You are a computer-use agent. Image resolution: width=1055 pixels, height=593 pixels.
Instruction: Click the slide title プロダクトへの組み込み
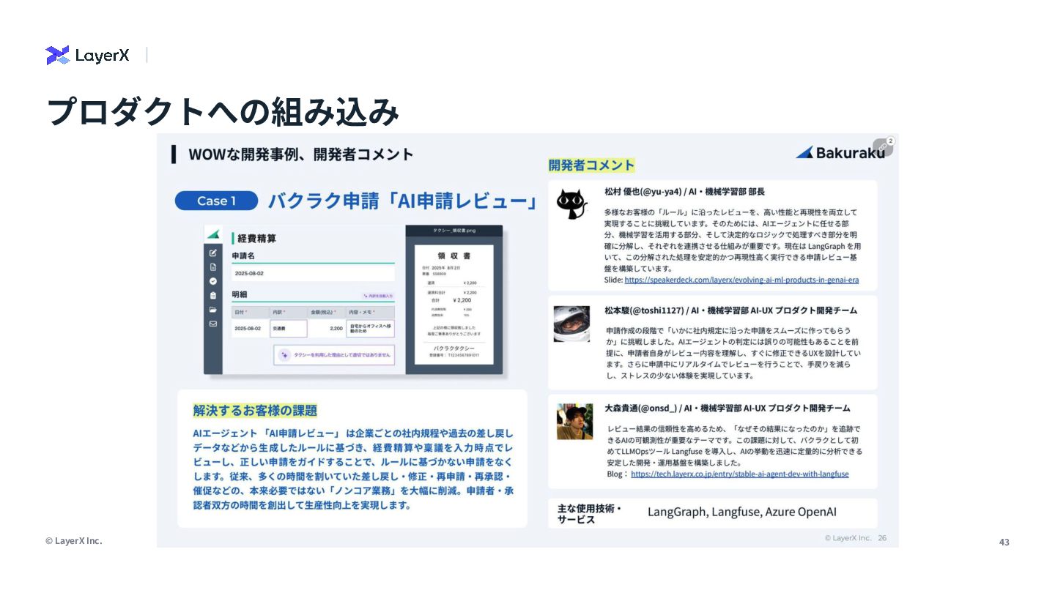pos(223,111)
